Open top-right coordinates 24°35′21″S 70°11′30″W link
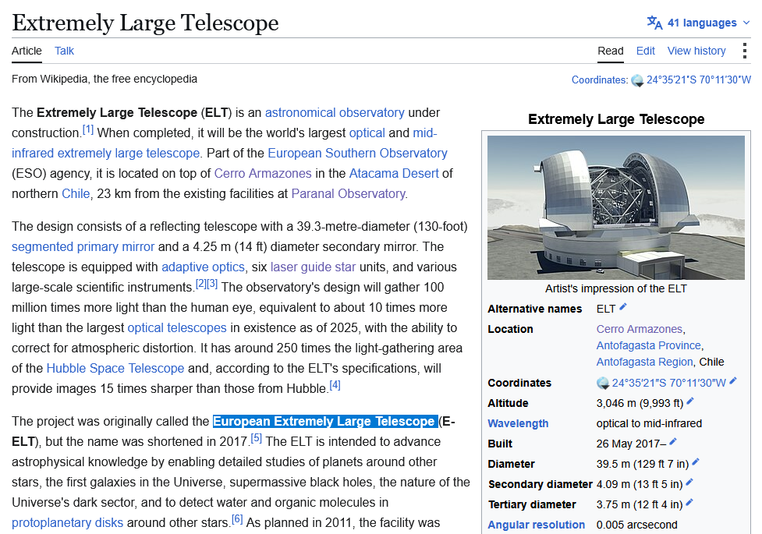This screenshot has height=534, width=762. tap(699, 80)
